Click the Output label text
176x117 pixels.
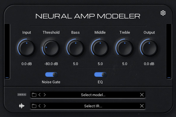149,33
